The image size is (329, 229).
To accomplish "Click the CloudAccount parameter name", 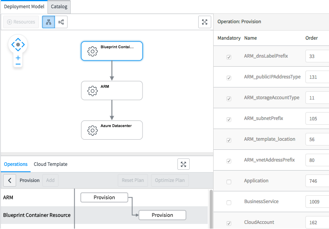I will coord(259,222).
